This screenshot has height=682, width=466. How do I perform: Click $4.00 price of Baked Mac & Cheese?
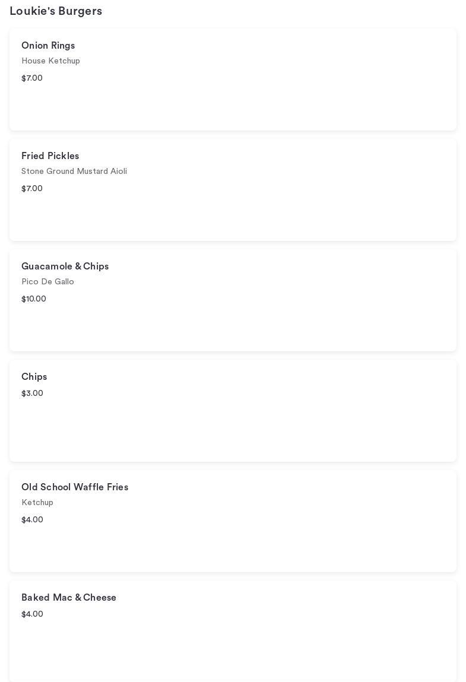tap(32, 614)
